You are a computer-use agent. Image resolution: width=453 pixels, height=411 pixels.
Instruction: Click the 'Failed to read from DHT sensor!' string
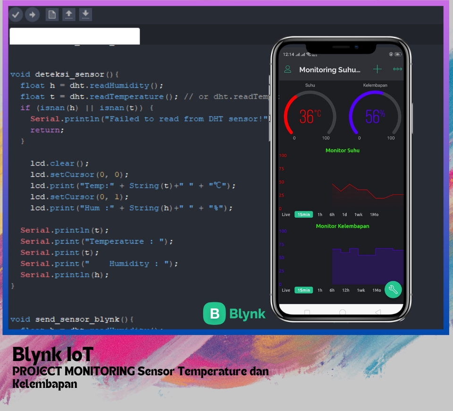[186, 119]
